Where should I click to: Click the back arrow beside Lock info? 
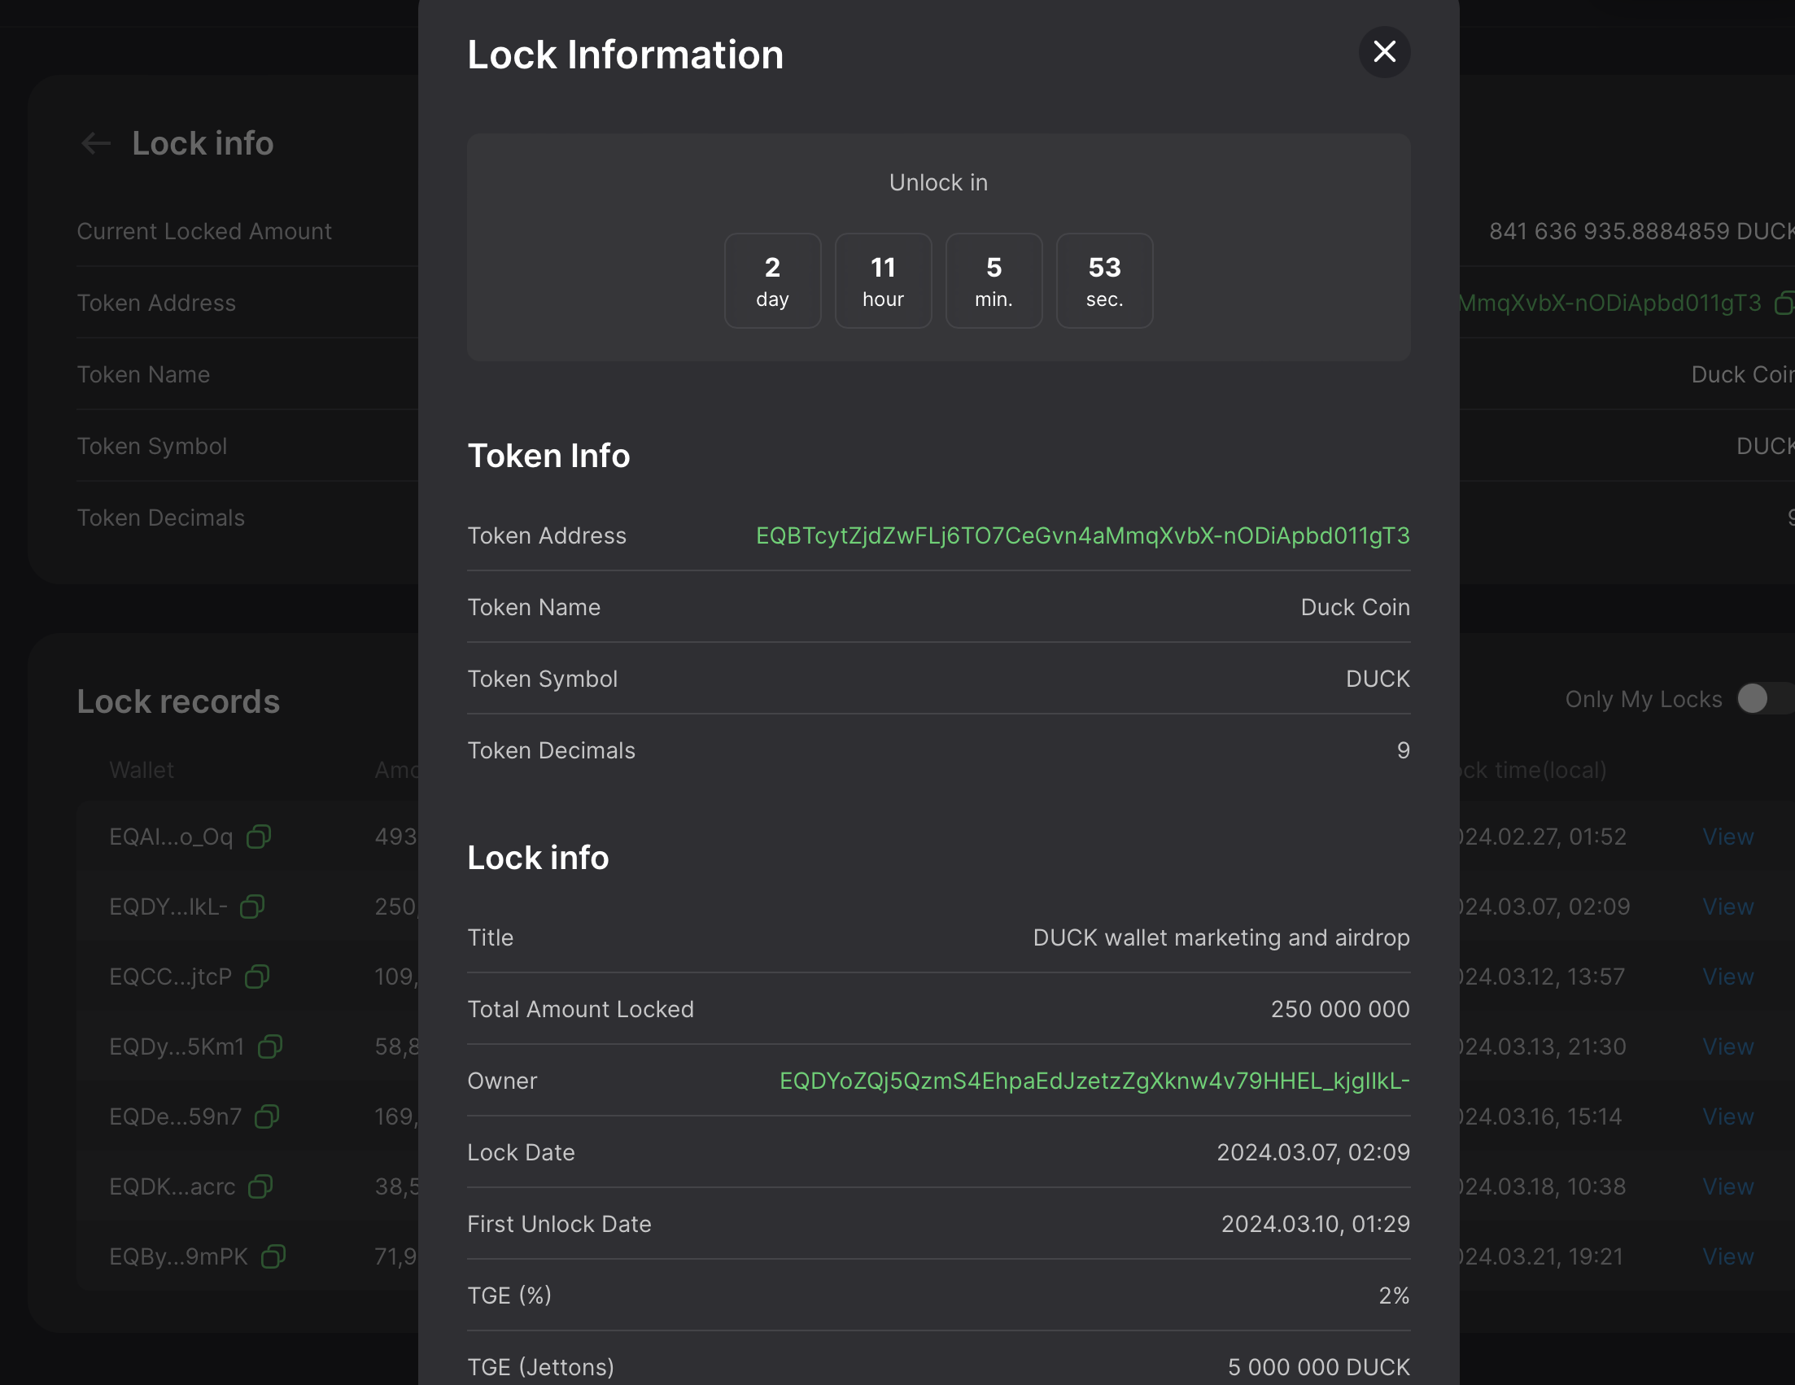point(96,143)
